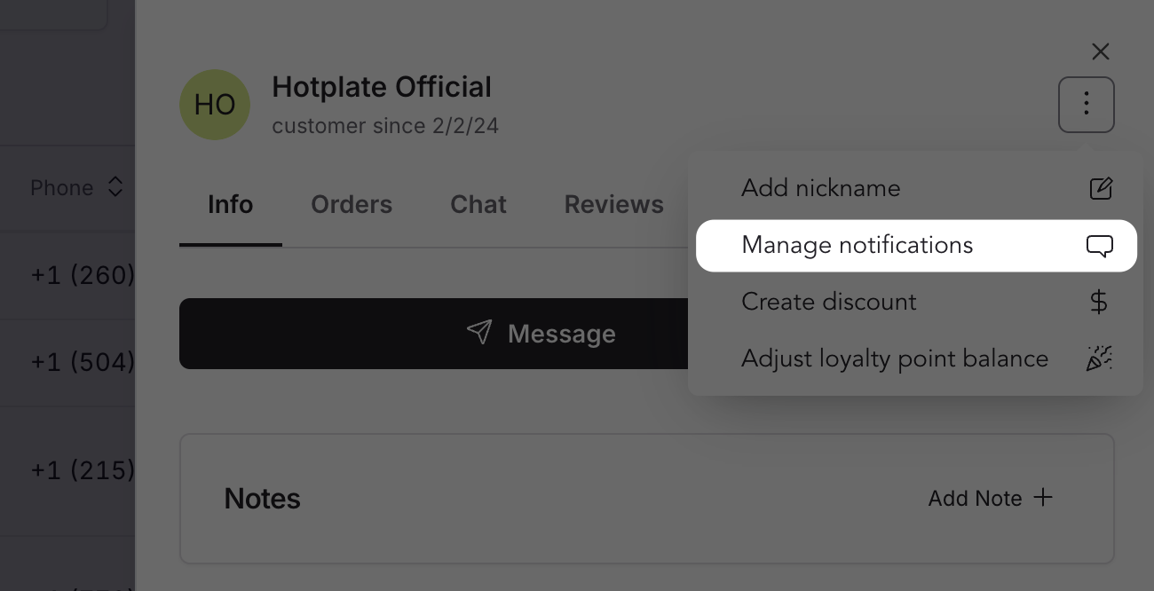Click the chat bubble icon for Manage notifications
The image size is (1154, 591).
click(x=1100, y=246)
